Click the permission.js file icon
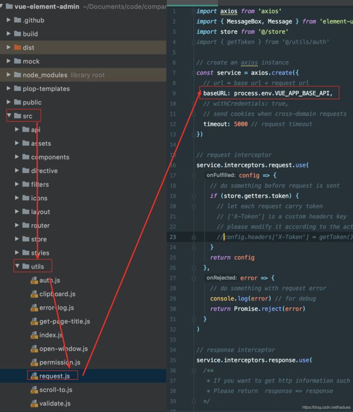The width and height of the screenshot is (353, 412). (x=34, y=362)
